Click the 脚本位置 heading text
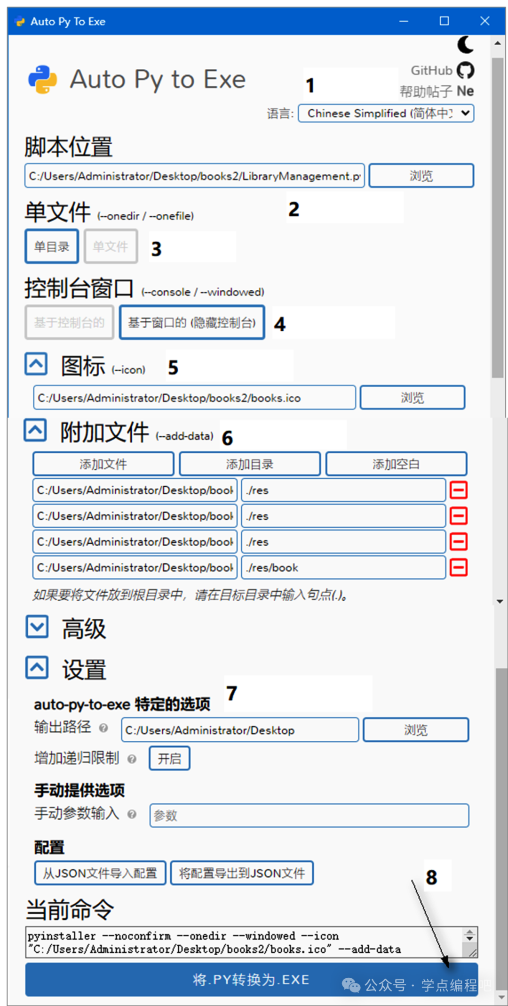 tap(69, 147)
